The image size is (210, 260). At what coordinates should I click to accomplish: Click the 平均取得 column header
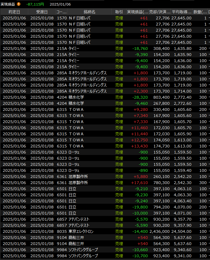coord(182,12)
